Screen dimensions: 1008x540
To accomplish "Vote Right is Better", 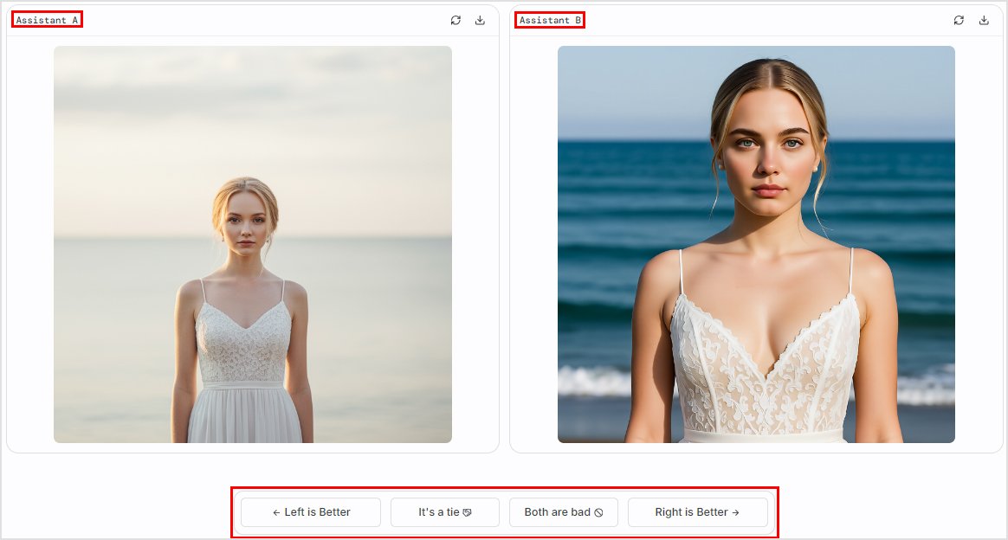I will click(x=697, y=512).
